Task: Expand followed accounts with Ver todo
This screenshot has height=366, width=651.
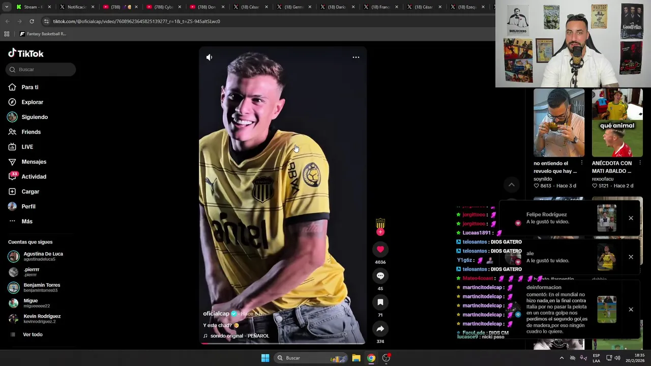Action: pyautogui.click(x=25, y=334)
